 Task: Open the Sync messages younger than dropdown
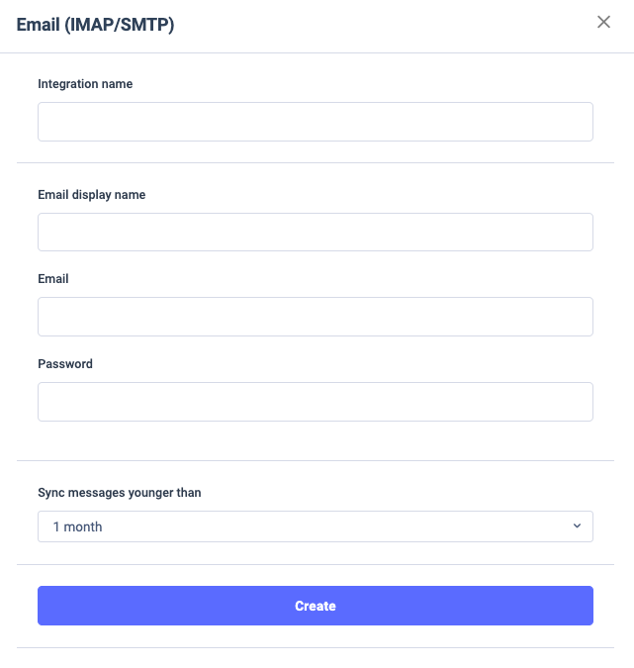(x=315, y=526)
